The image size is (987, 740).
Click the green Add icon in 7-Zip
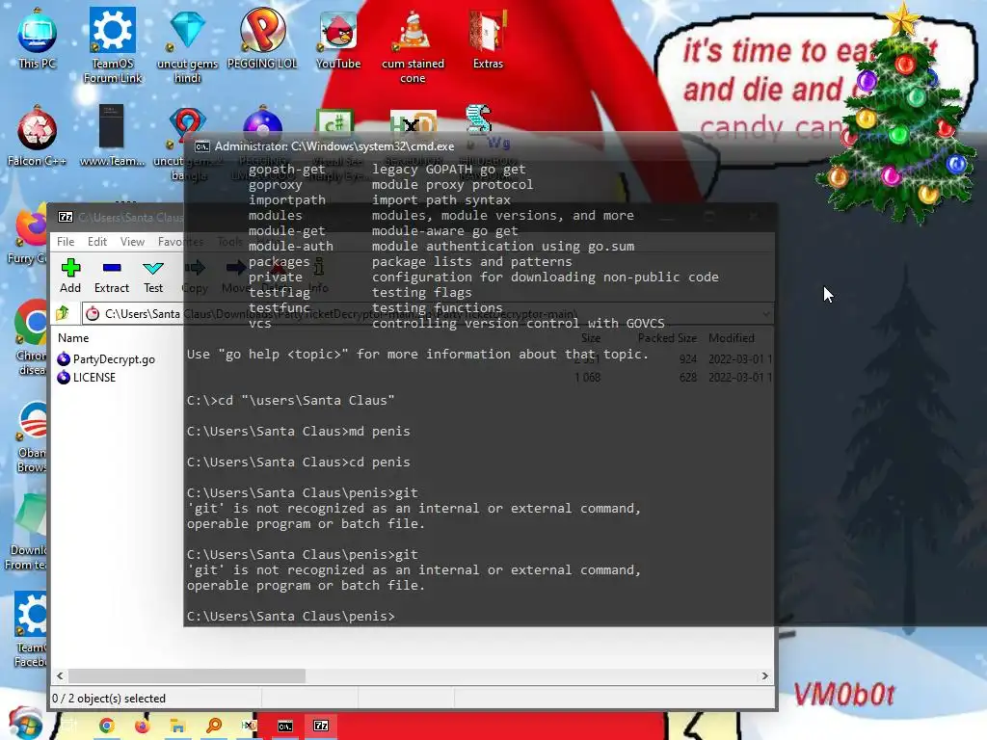[70, 268]
